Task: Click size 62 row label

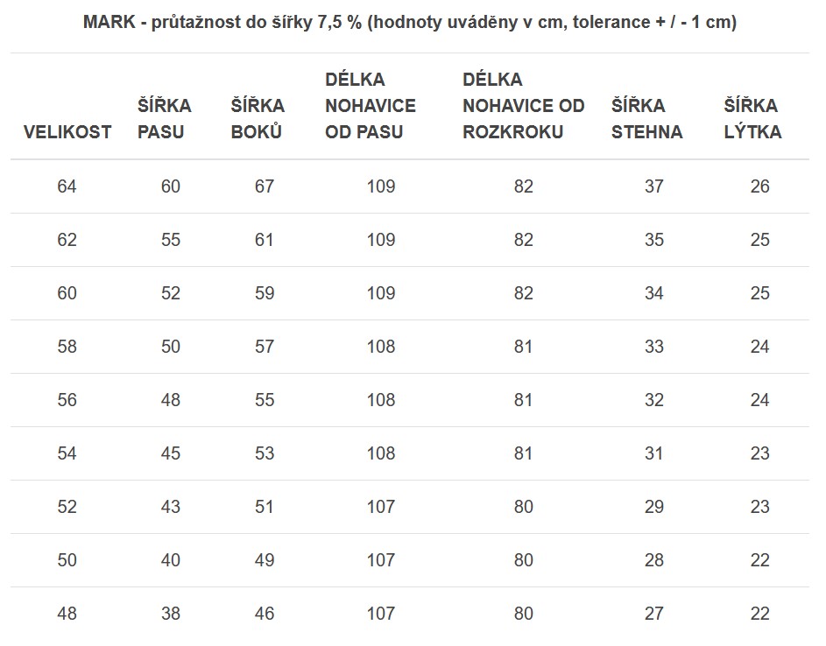Action: pos(67,240)
